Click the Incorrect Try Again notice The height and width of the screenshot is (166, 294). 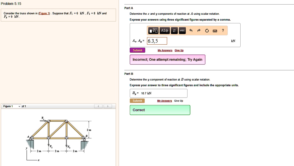click(167, 59)
